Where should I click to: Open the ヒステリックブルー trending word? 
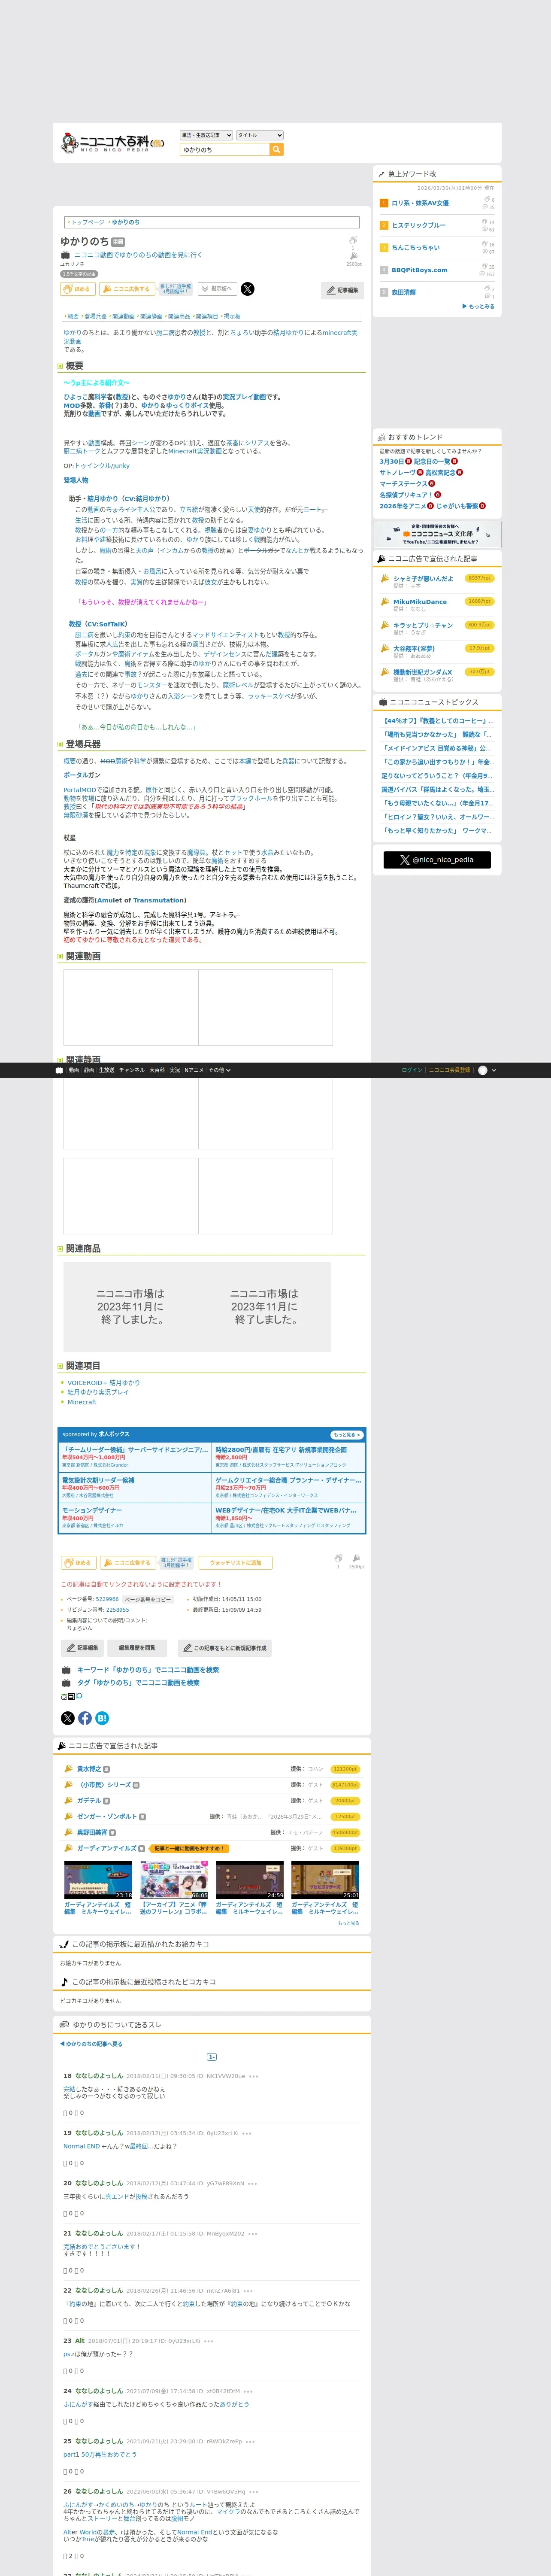tap(418, 226)
